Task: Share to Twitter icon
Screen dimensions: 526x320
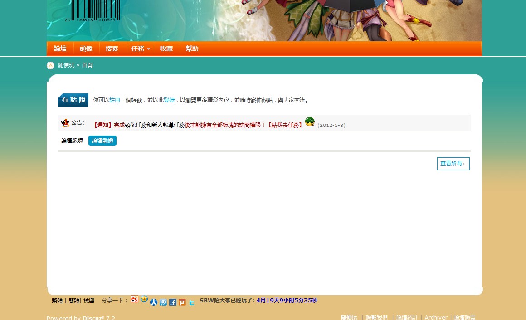Action: 191,302
